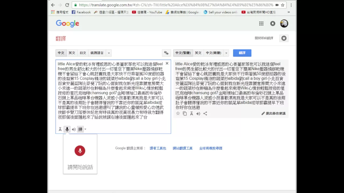The height and width of the screenshot is (193, 344).
Task: Expand the input method options arrow
Action: (x=85, y=129)
